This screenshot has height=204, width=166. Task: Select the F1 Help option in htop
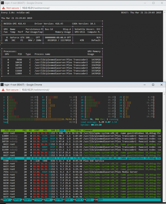(x=6, y=200)
